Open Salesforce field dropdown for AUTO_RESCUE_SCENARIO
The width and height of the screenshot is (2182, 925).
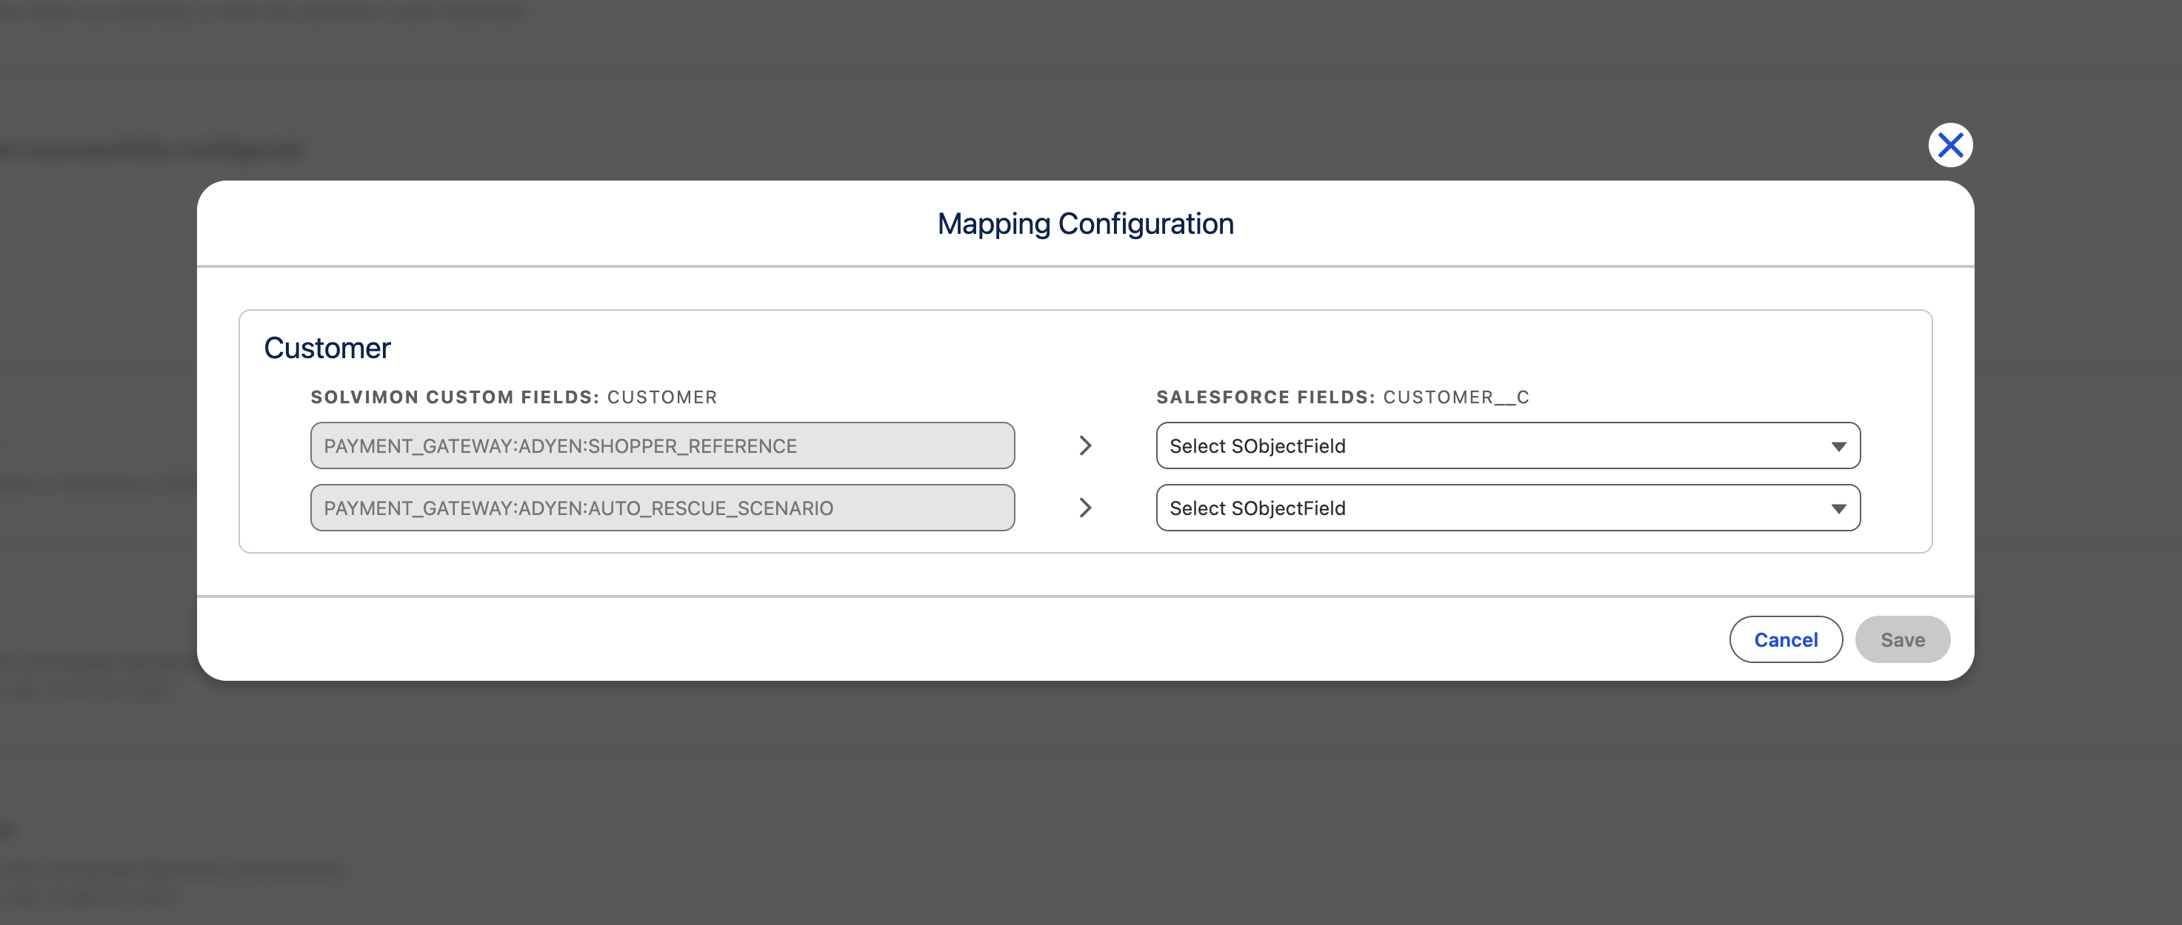[x=1508, y=508]
